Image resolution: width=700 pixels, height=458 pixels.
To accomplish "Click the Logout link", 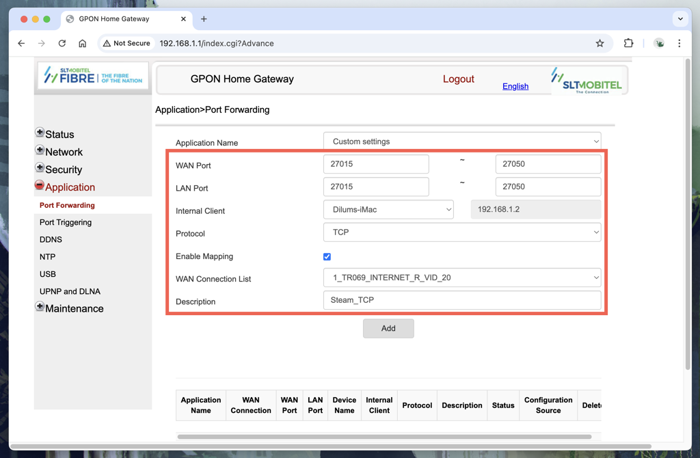I will tap(458, 79).
